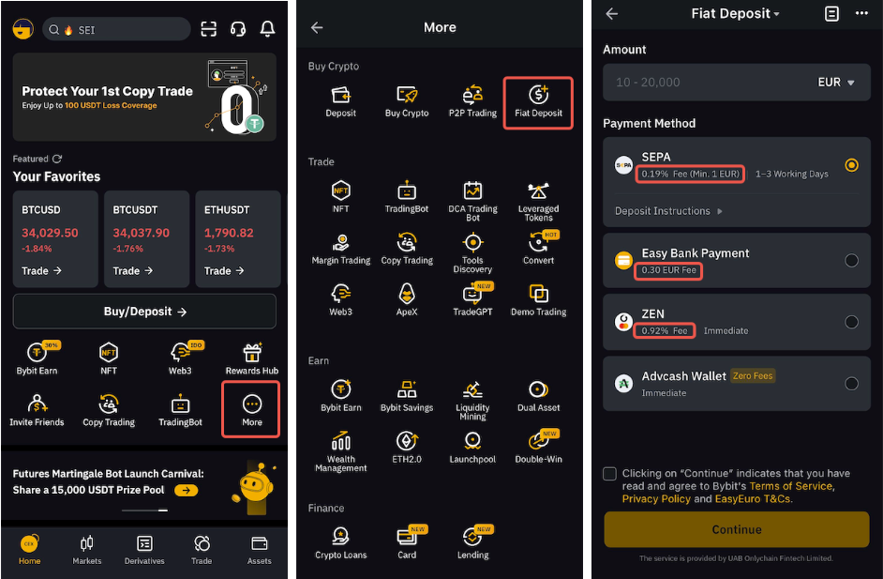The width and height of the screenshot is (883, 579).
Task: Open the notification bell icon
Action: click(x=267, y=29)
